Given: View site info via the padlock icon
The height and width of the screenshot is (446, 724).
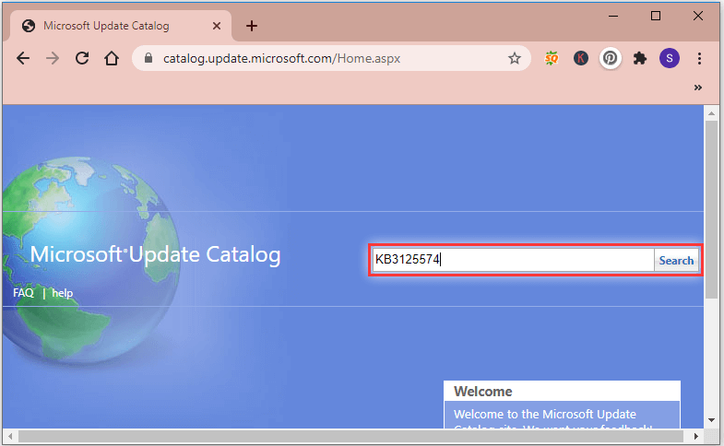Looking at the screenshot, I should coord(148,58).
